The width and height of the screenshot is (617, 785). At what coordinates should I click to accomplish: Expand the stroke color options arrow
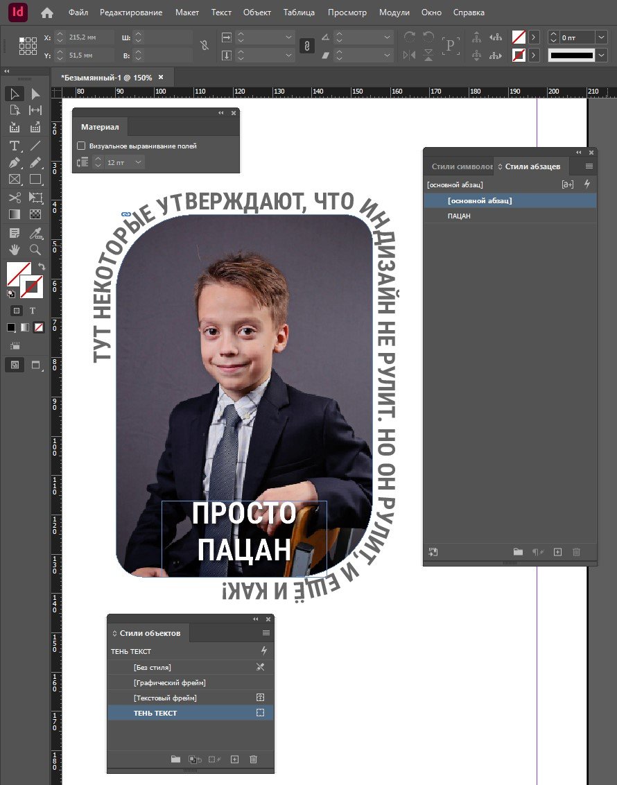(534, 55)
